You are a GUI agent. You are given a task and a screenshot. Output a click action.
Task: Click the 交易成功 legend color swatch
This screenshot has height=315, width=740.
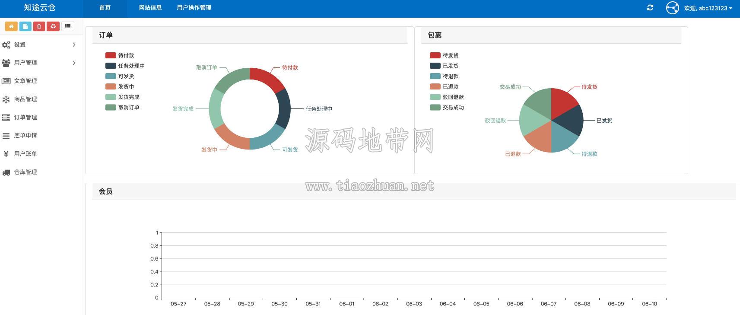[435, 107]
